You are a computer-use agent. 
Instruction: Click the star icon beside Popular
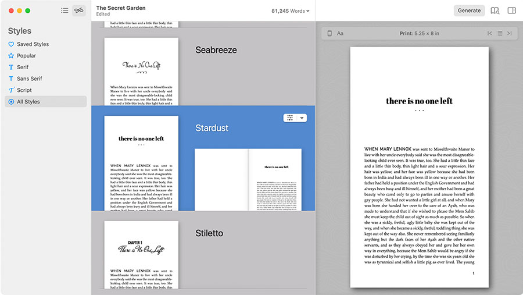pos(11,55)
